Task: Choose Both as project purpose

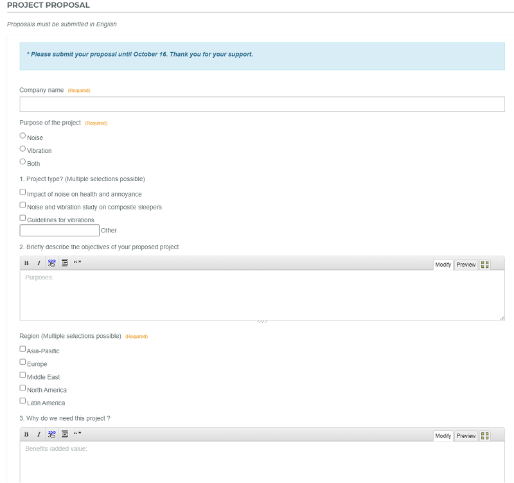Action: pyautogui.click(x=23, y=162)
